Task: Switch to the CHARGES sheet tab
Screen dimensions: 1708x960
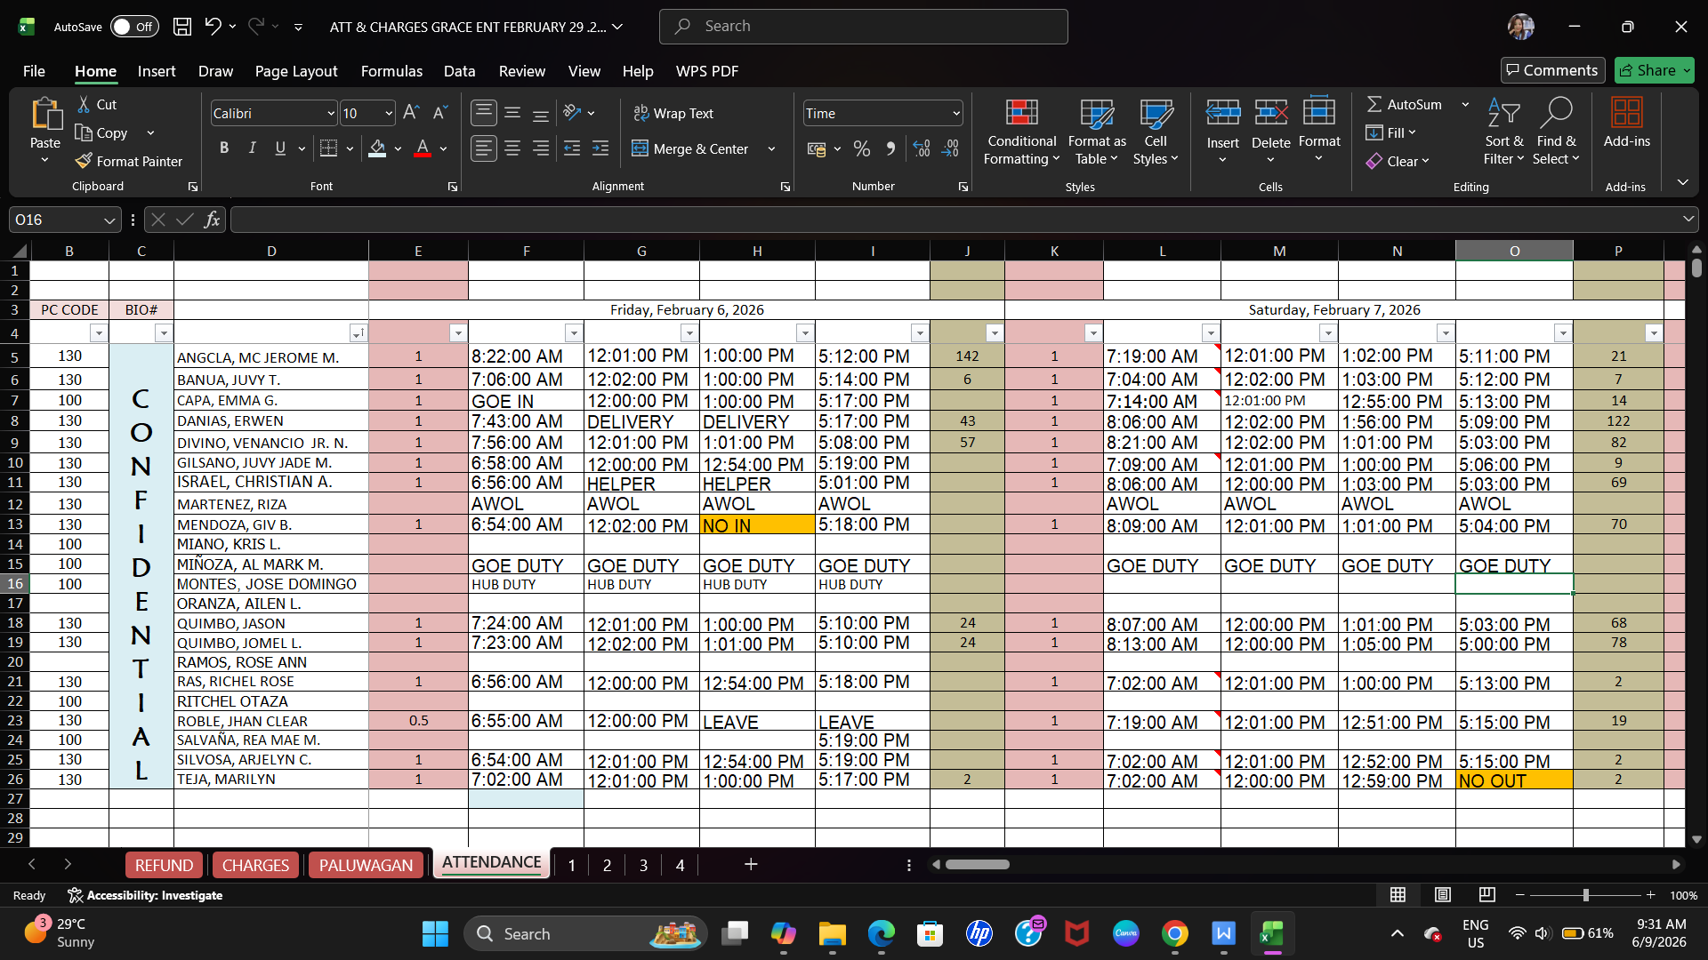Action: tap(255, 865)
